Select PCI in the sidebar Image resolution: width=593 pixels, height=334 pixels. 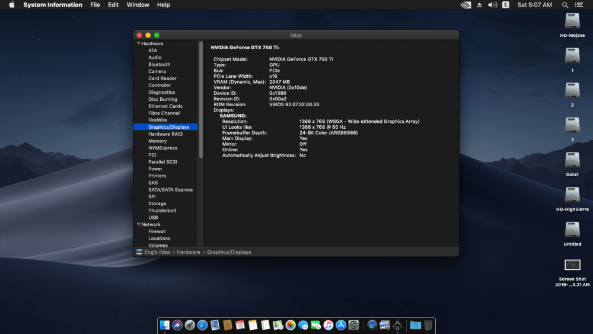pyautogui.click(x=152, y=155)
